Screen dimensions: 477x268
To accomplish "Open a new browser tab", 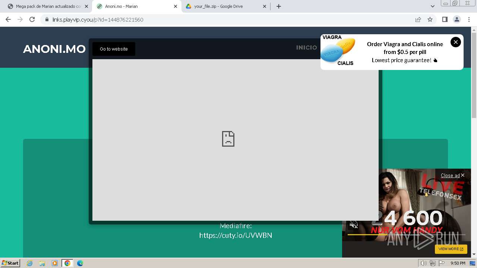I will click(x=278, y=6).
